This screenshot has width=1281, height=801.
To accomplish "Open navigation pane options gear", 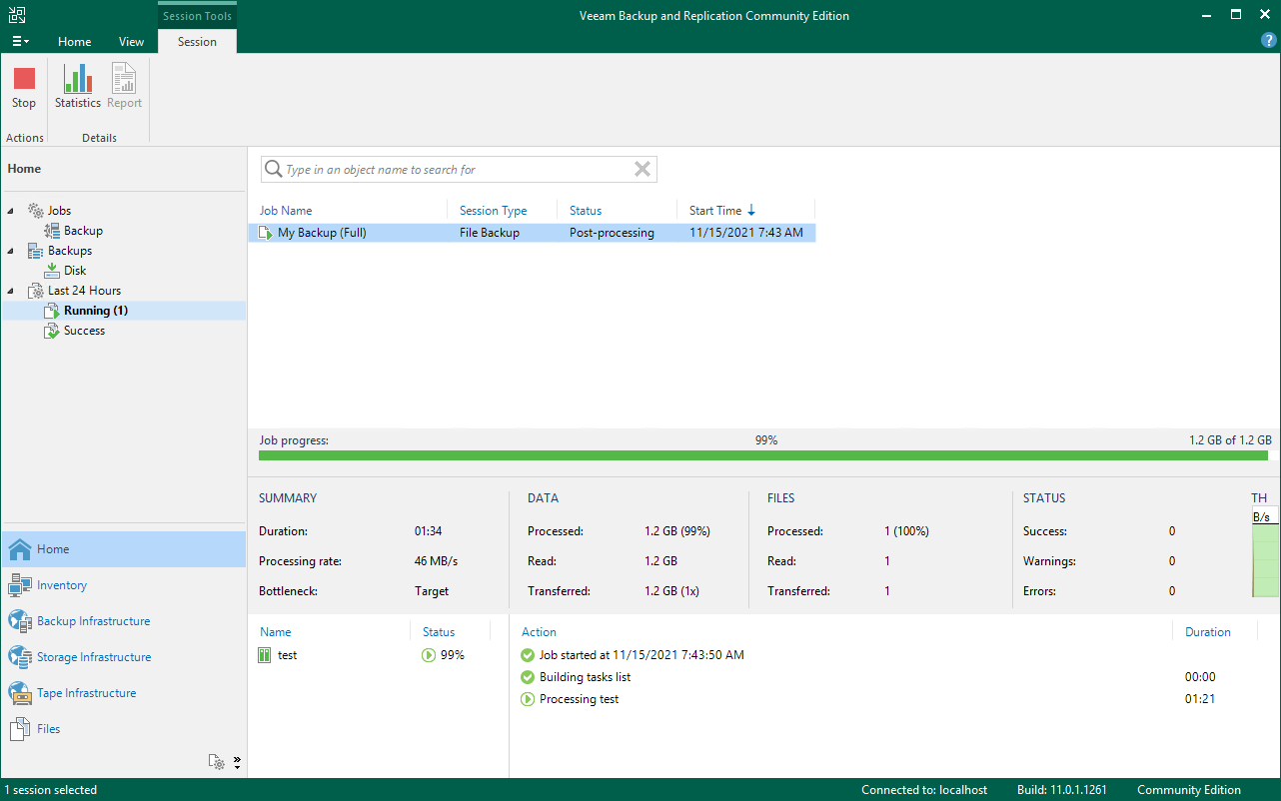I will [217, 762].
